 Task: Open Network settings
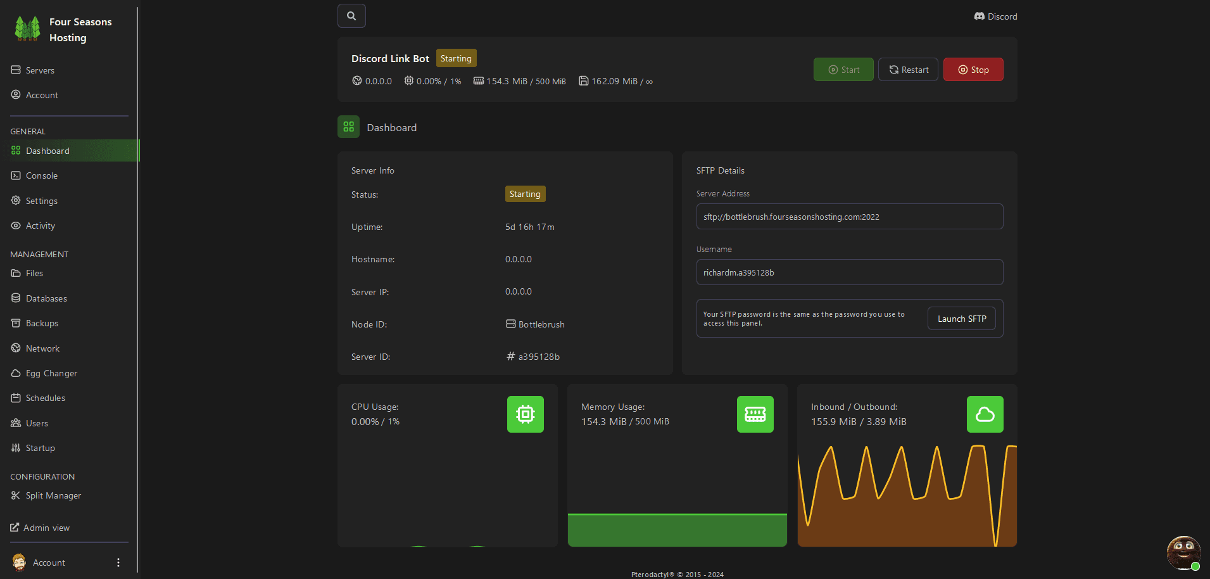[x=70, y=348]
